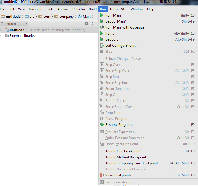Click the Evaluate Expression calculator icon
198x186 pixels.
[x=102, y=132]
